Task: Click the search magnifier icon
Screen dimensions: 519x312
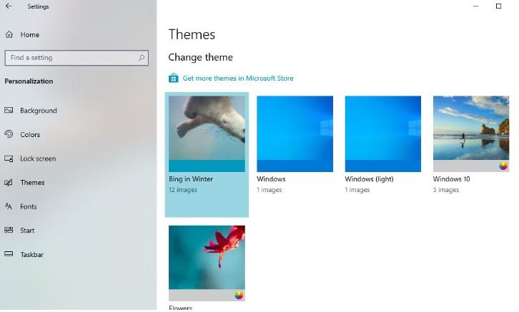Action: [142, 58]
